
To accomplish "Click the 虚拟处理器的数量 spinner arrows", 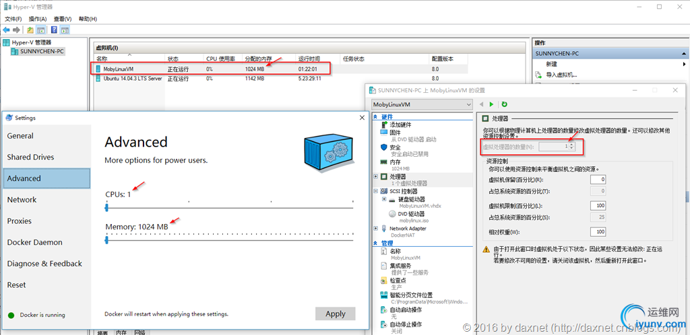I will tap(571, 146).
